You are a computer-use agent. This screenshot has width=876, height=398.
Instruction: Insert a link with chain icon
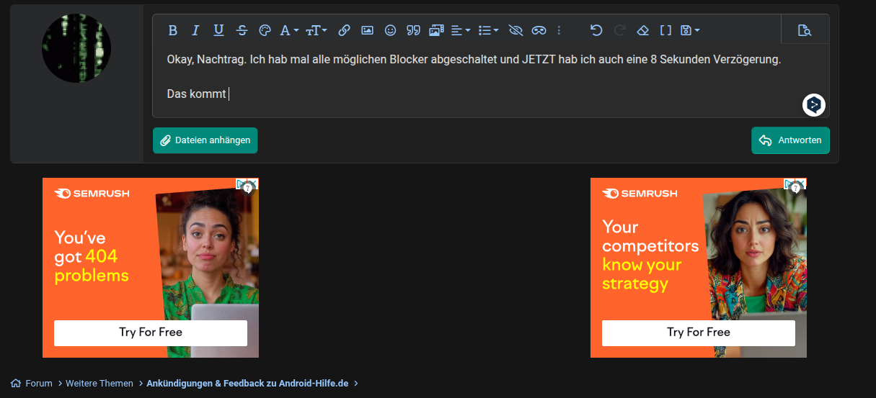pos(344,30)
